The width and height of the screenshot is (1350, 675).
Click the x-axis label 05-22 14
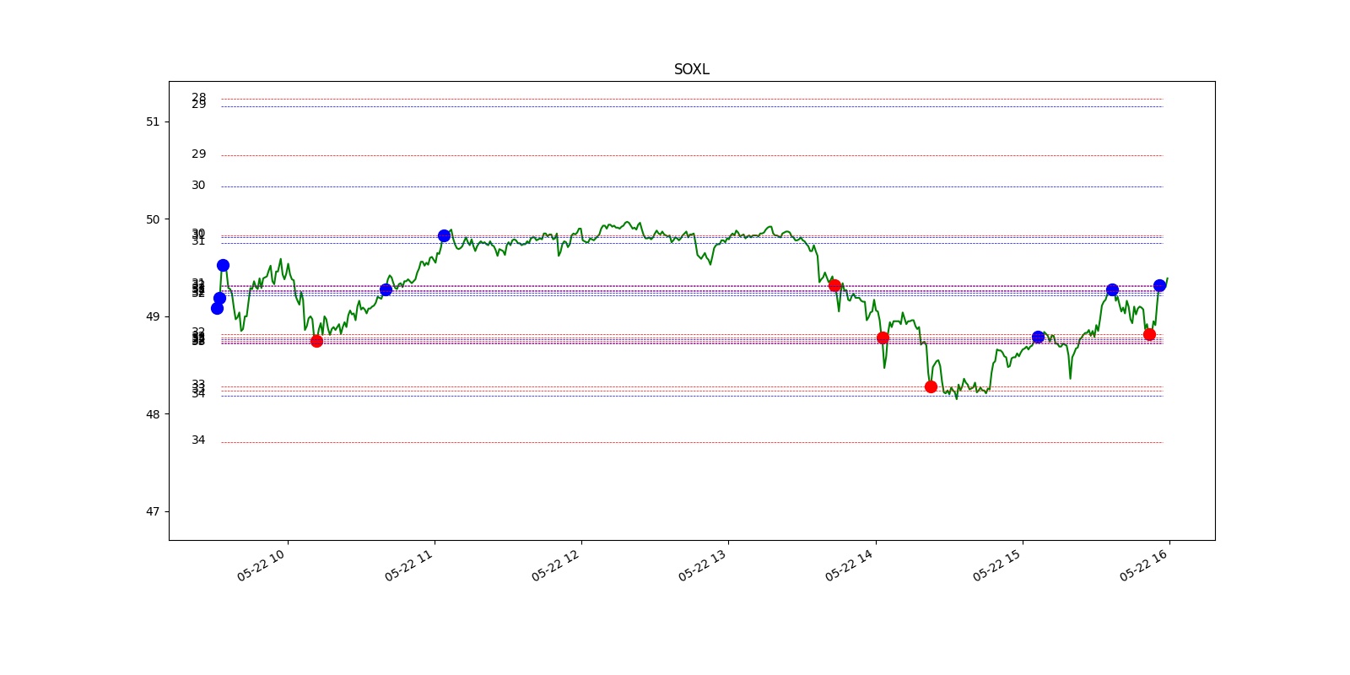coord(850,564)
